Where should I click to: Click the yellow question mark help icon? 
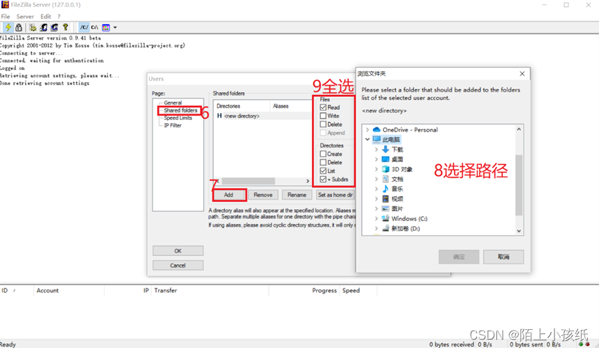[65, 28]
